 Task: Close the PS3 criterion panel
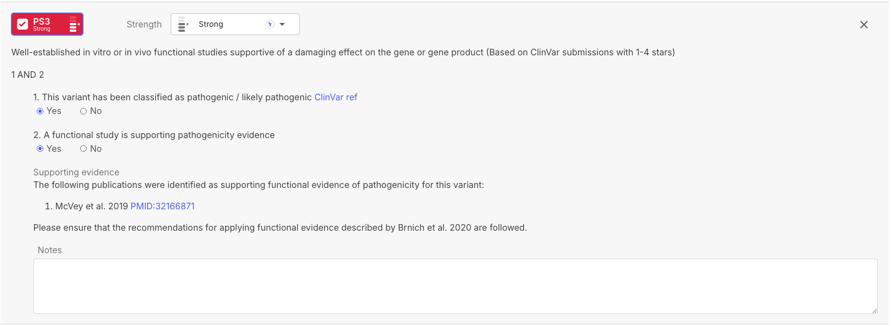tap(863, 25)
